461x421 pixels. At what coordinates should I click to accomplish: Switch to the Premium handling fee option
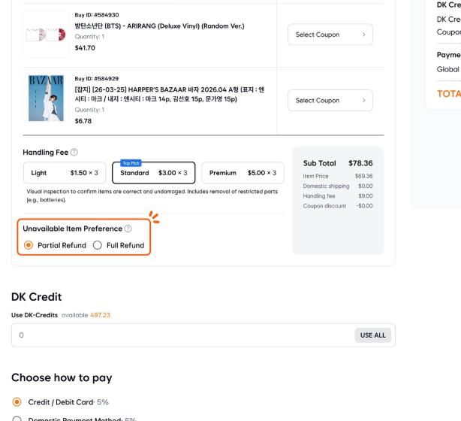(242, 173)
